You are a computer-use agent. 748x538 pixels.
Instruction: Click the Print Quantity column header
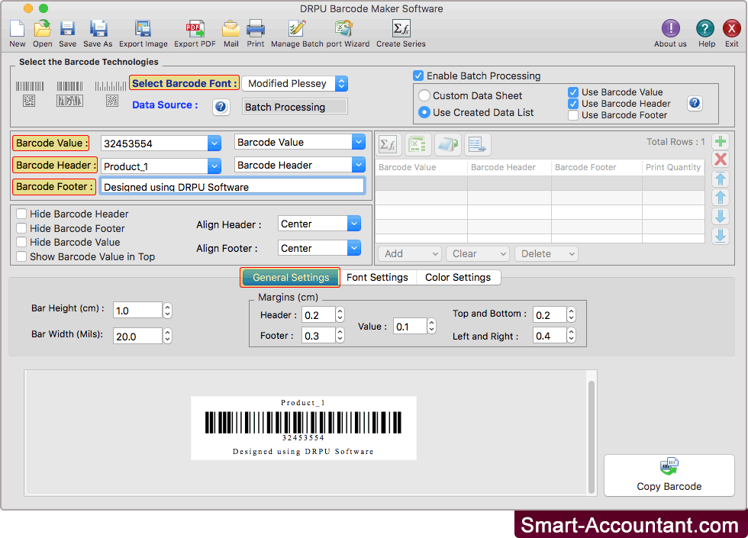(673, 167)
